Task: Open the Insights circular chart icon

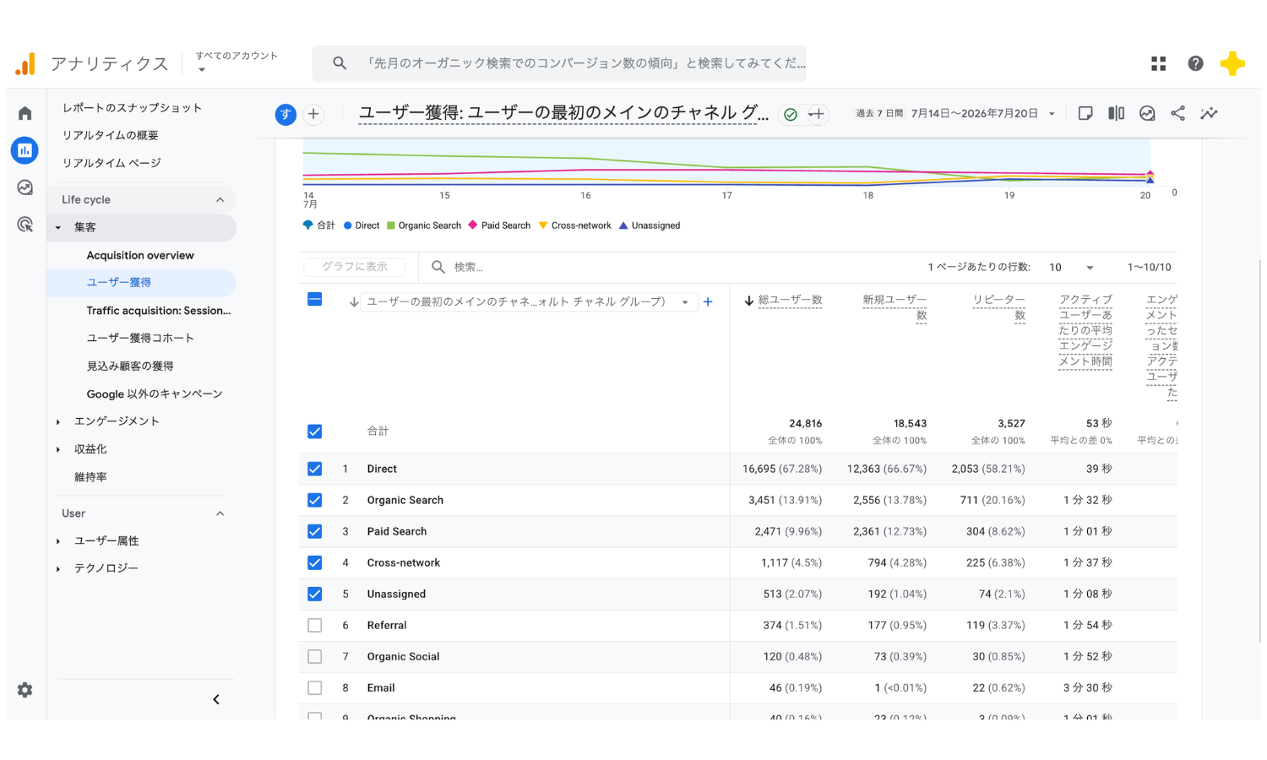Action: [x=1147, y=113]
